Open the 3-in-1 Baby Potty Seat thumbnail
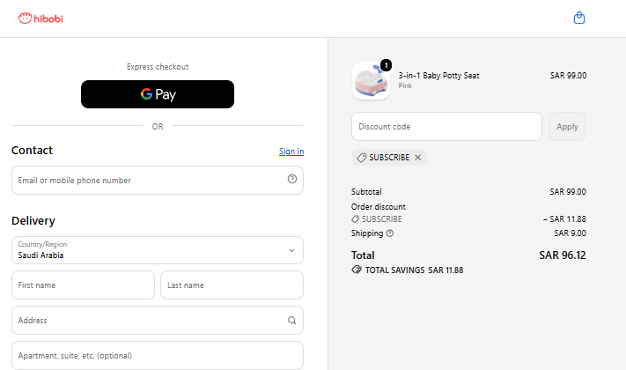 (x=371, y=81)
